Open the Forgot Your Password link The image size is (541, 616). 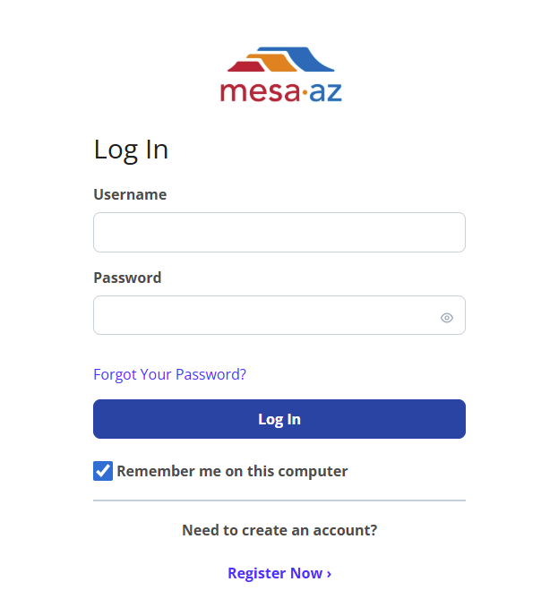pyautogui.click(x=169, y=374)
